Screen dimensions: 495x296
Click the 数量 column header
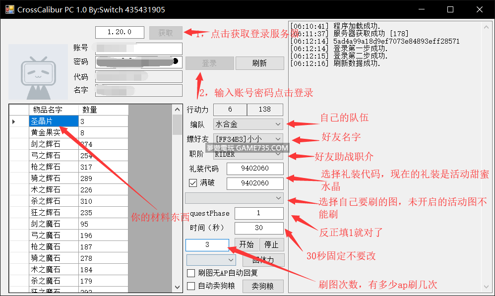(x=103, y=110)
